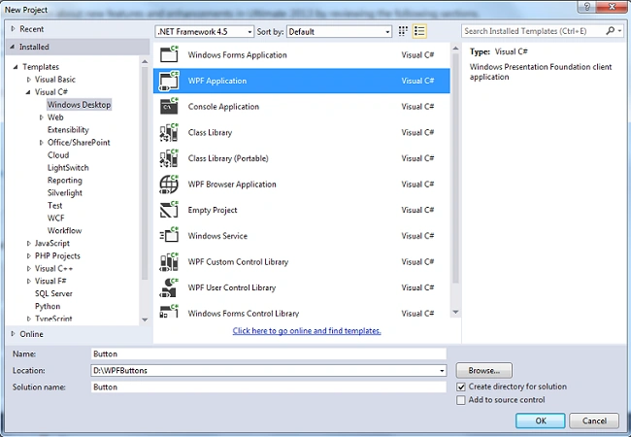This screenshot has width=631, height=437.
Task: Select the WPF Browser Application row text
Action: (232, 185)
